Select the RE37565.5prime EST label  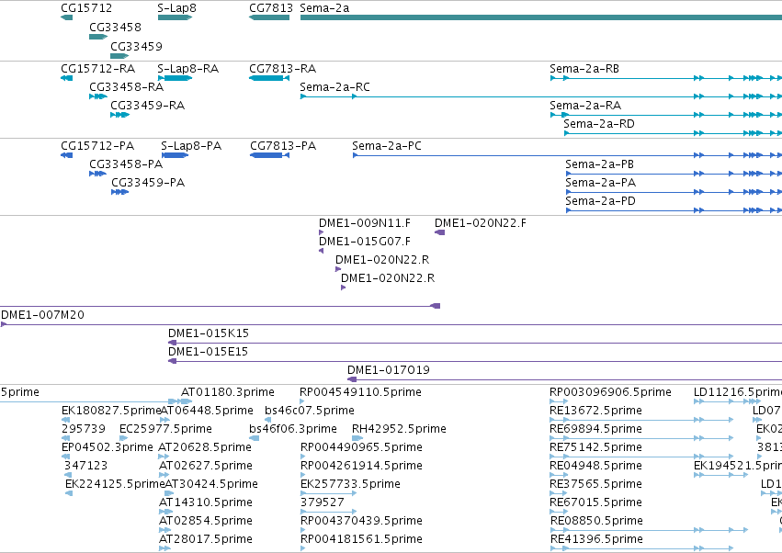596,484
